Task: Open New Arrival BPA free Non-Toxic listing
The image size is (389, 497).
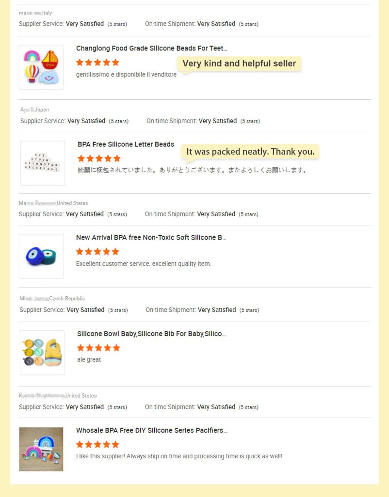Action: pyautogui.click(x=151, y=238)
